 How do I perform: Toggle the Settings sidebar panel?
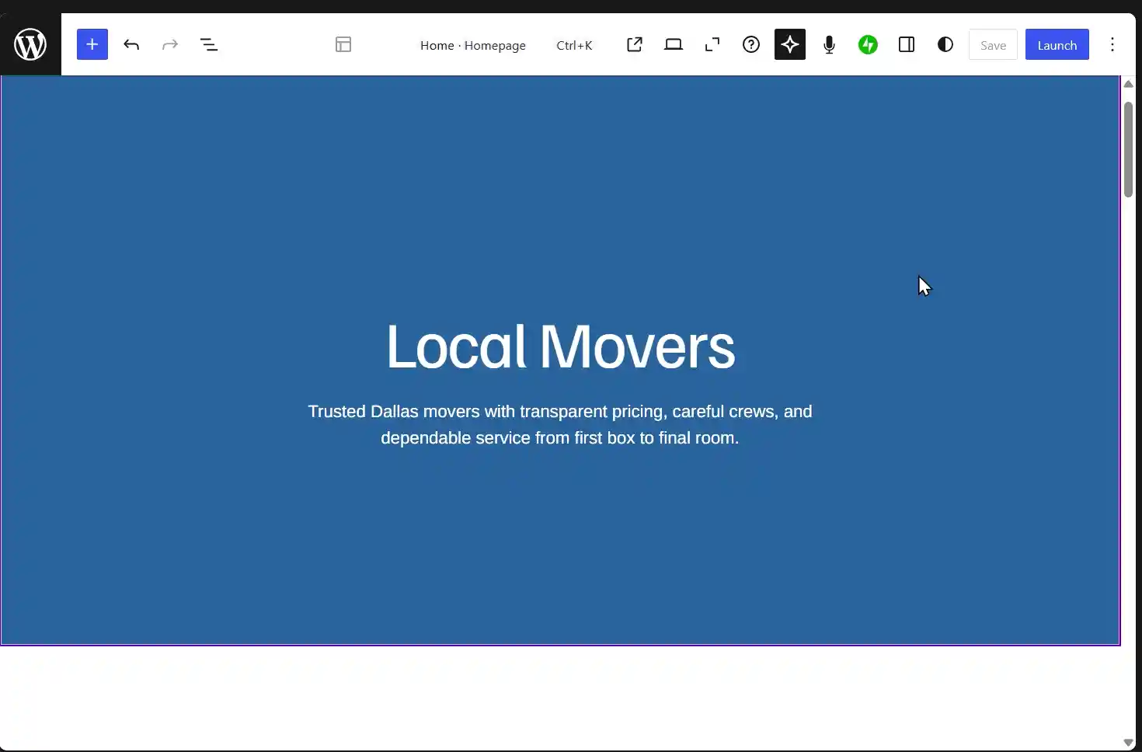pyautogui.click(x=907, y=44)
